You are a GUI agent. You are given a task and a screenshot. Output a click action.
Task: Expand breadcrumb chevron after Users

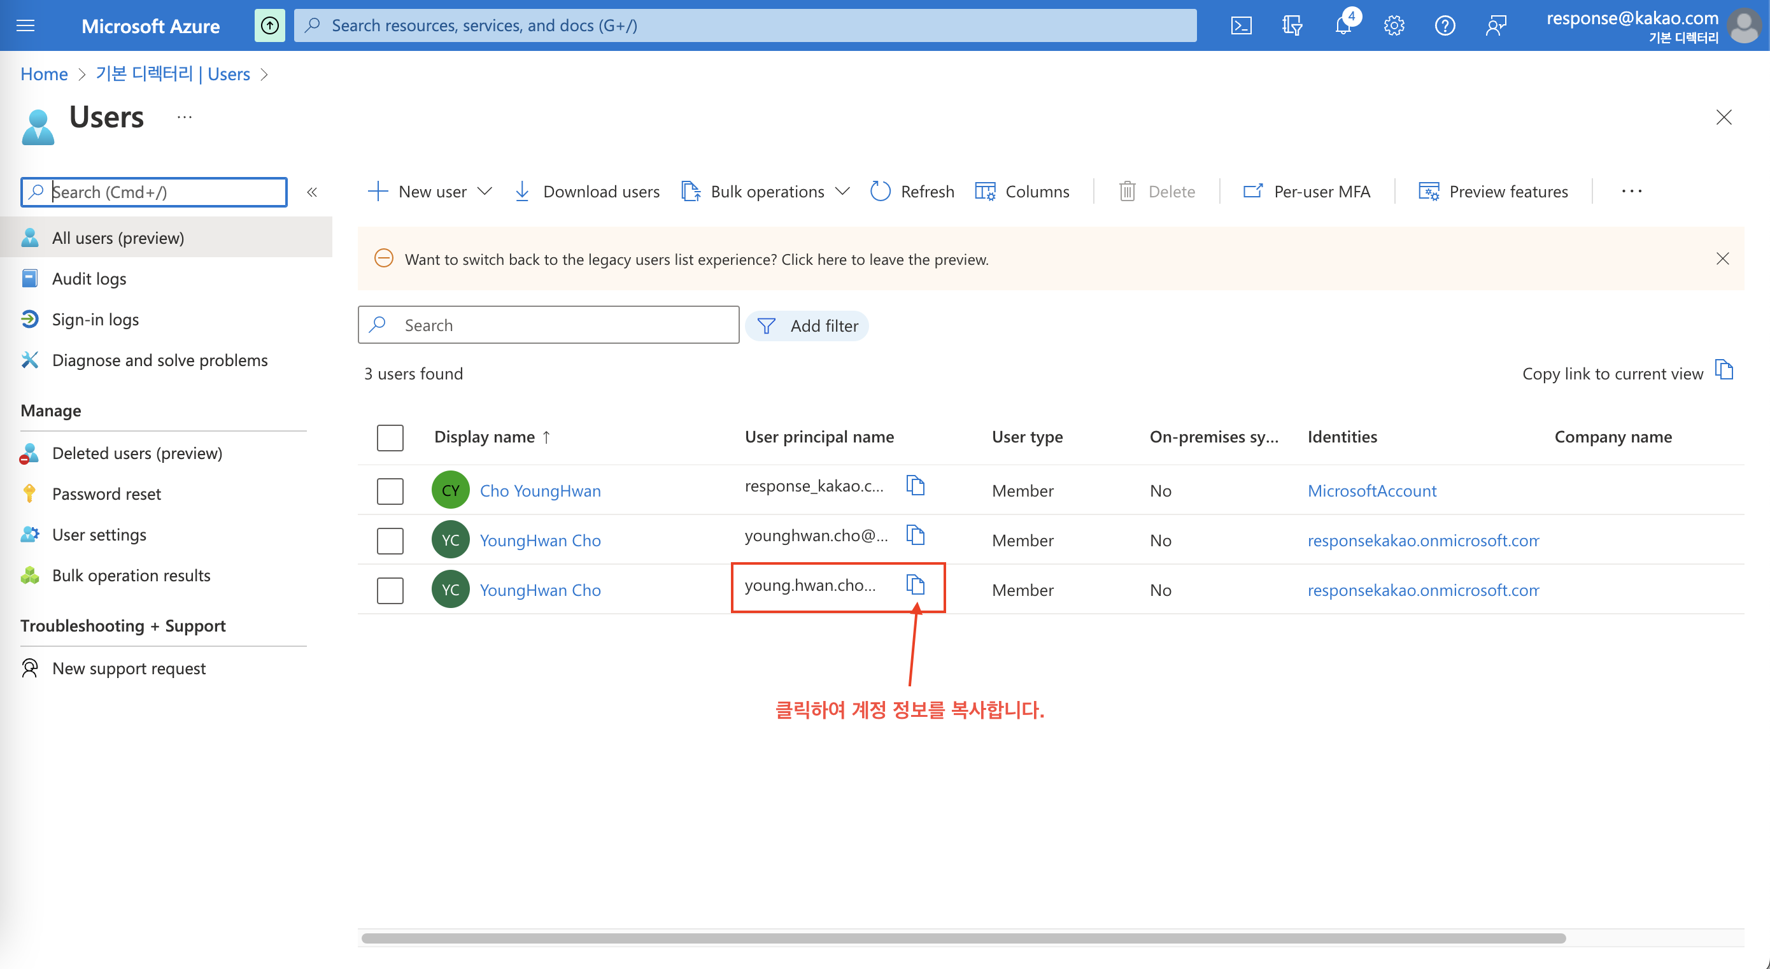pyautogui.click(x=264, y=74)
